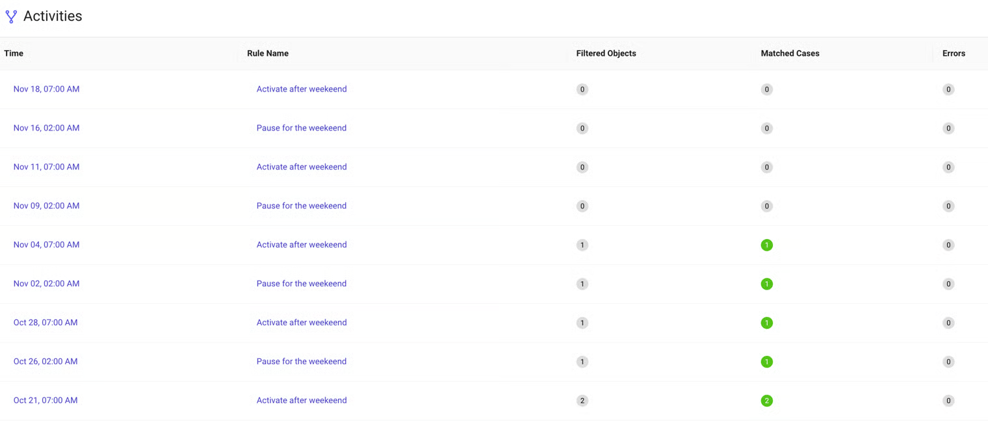Click green matched cases badge for Nov 04
Viewport: 988px width, 422px height.
point(766,245)
